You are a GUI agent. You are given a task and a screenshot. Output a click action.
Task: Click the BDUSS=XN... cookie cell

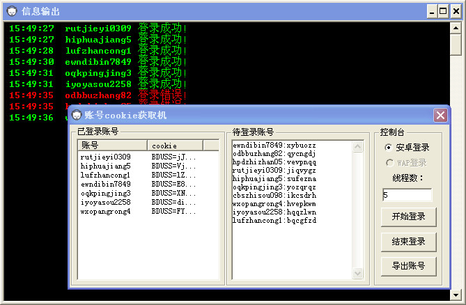(173, 194)
